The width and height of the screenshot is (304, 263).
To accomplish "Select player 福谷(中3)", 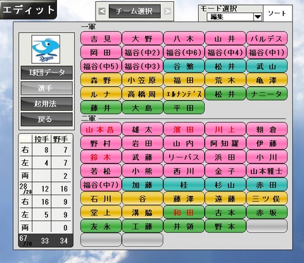I will click(x=142, y=66).
